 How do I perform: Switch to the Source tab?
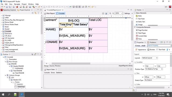(52, 66)
